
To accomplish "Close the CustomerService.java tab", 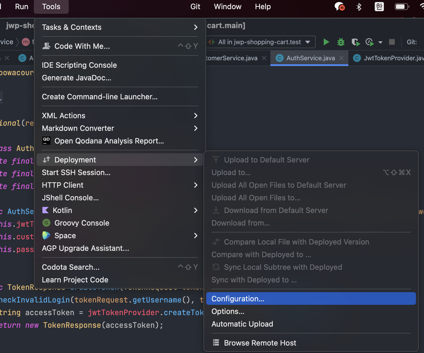I will click(x=264, y=58).
